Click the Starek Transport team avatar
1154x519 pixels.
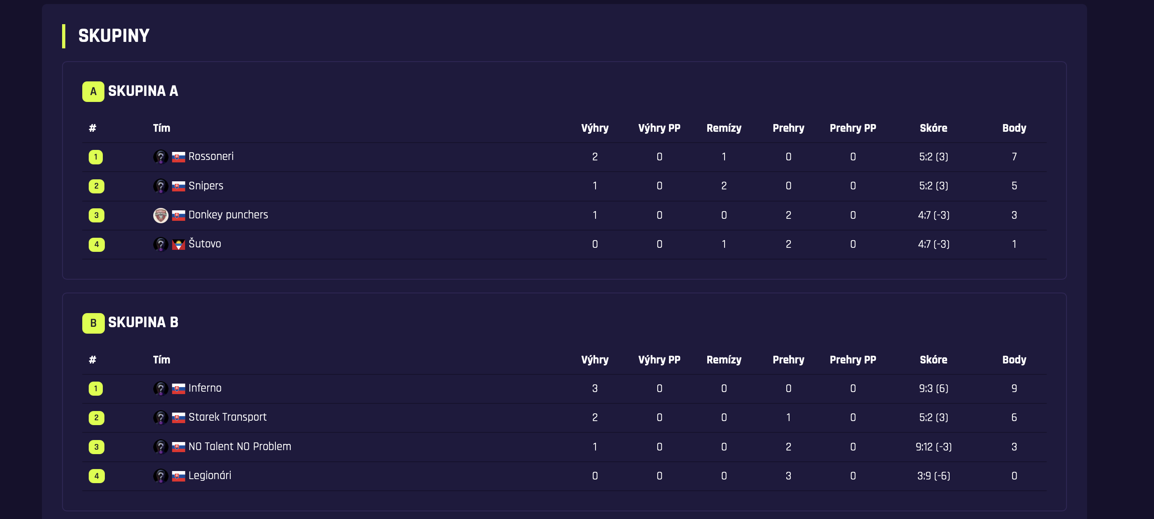[x=160, y=418]
